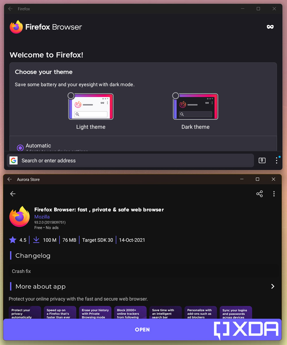Click the 76 MB size value
This screenshot has width=287, height=345.
click(x=69, y=240)
